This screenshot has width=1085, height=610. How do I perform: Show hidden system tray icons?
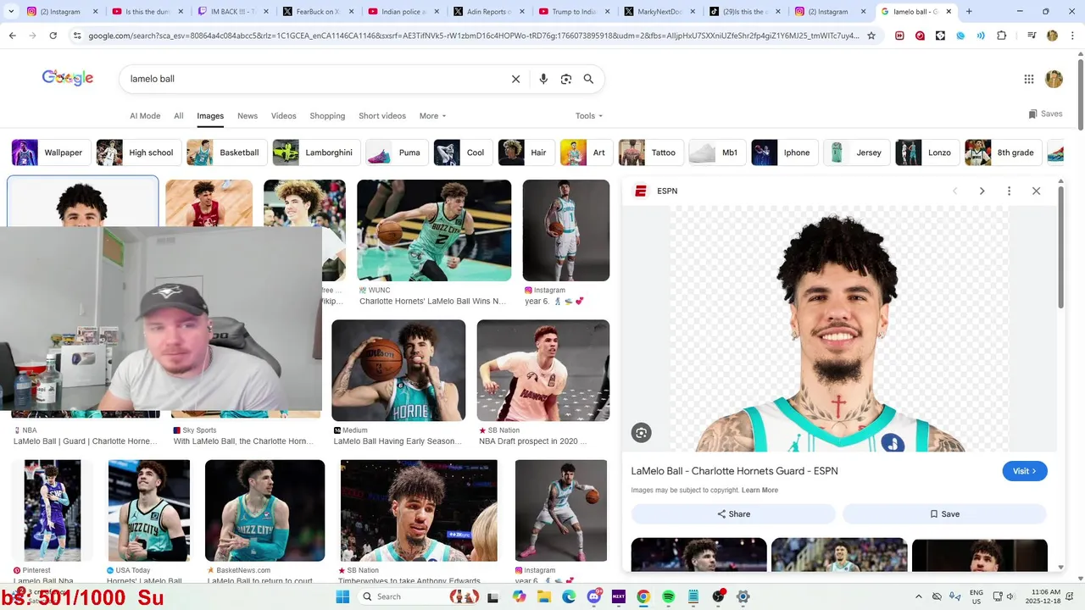click(918, 596)
